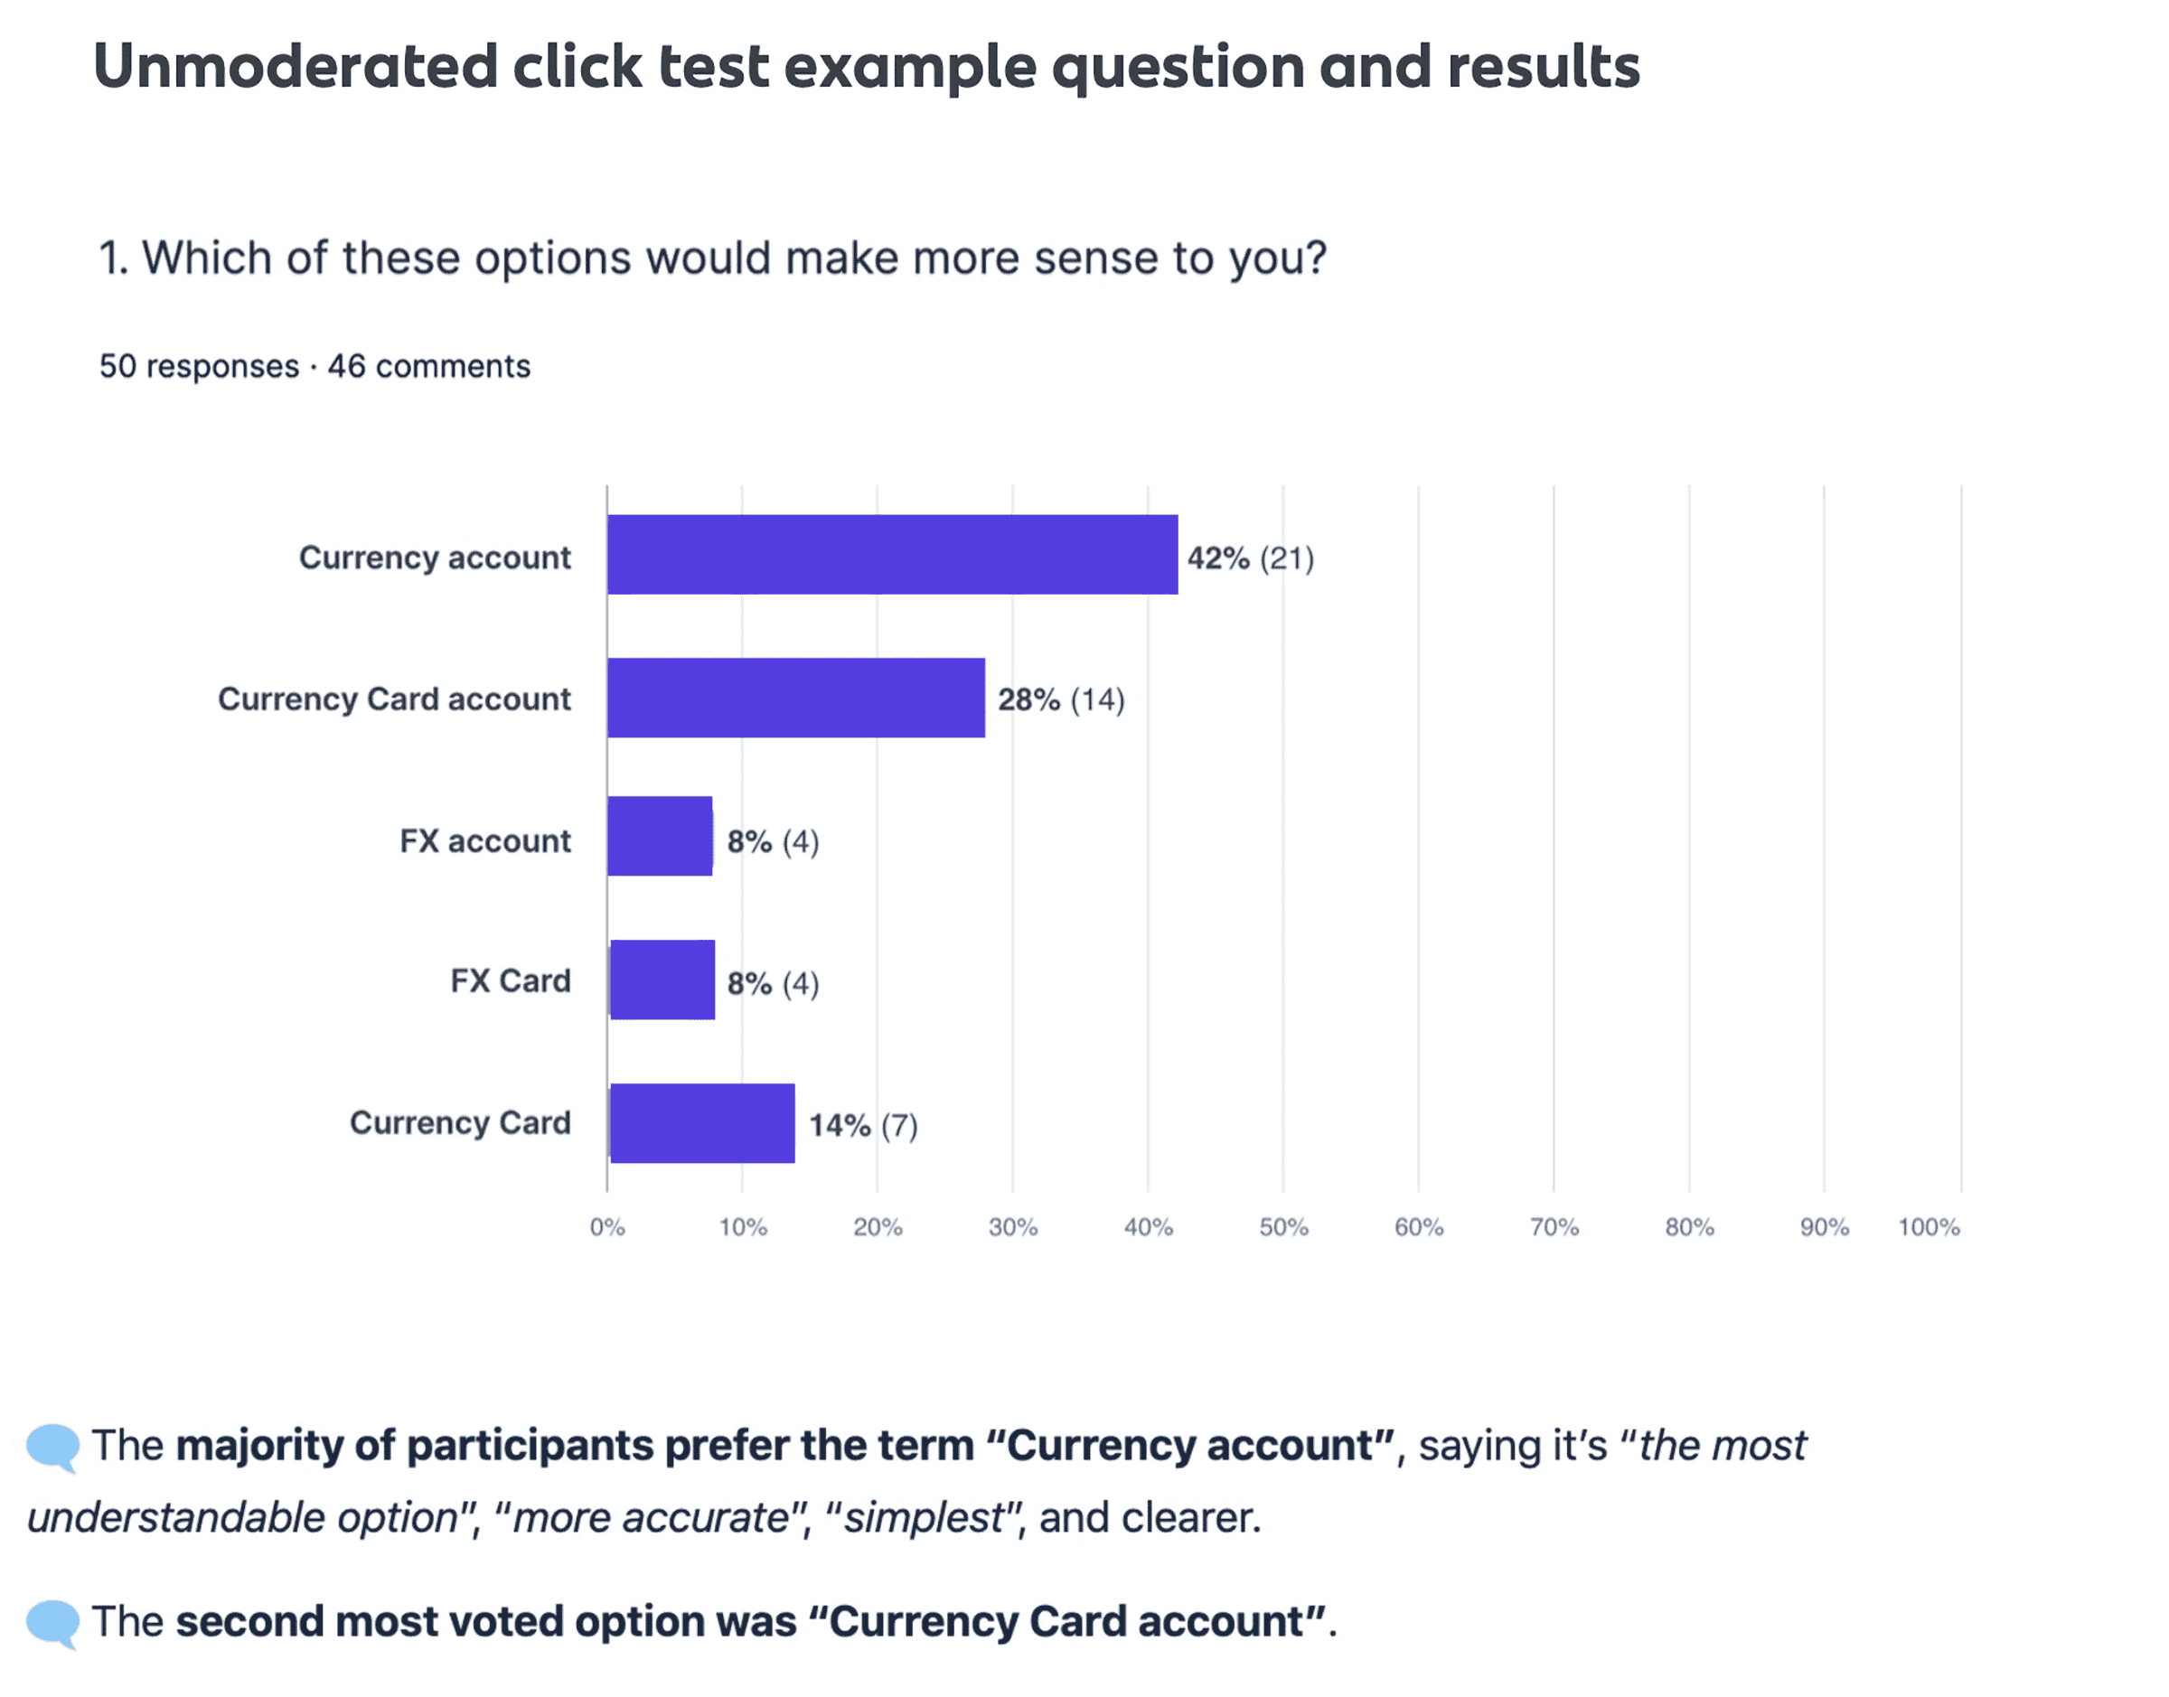Screen dimensions: 2169x1697
Task: Click the 14% (7) value label
Action: pos(862,1126)
